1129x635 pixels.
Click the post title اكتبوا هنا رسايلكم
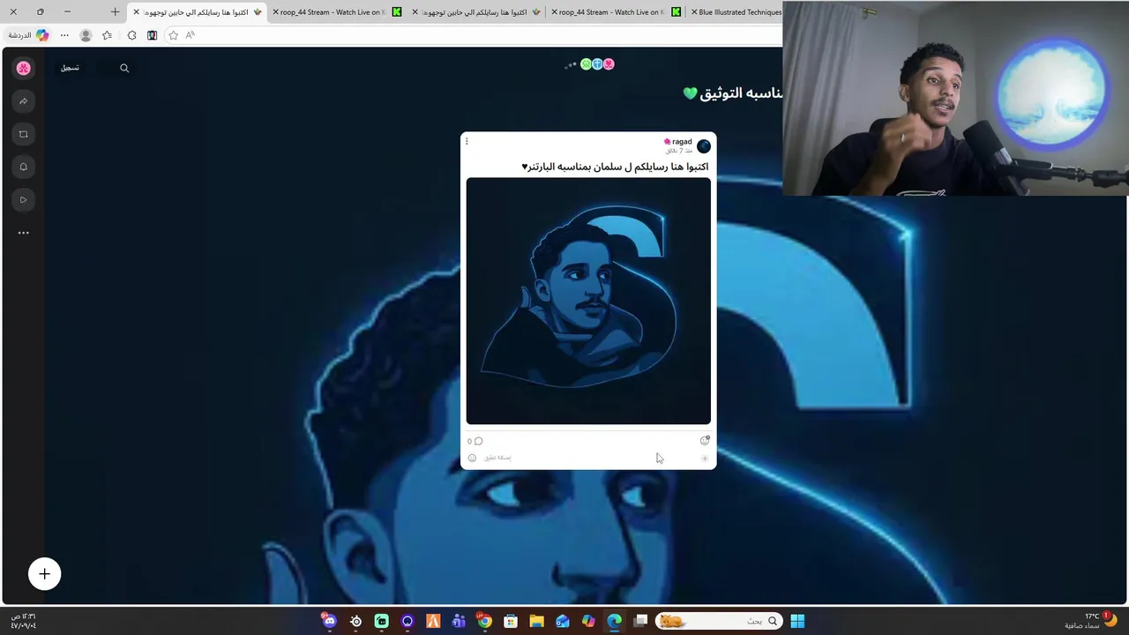coord(615,167)
